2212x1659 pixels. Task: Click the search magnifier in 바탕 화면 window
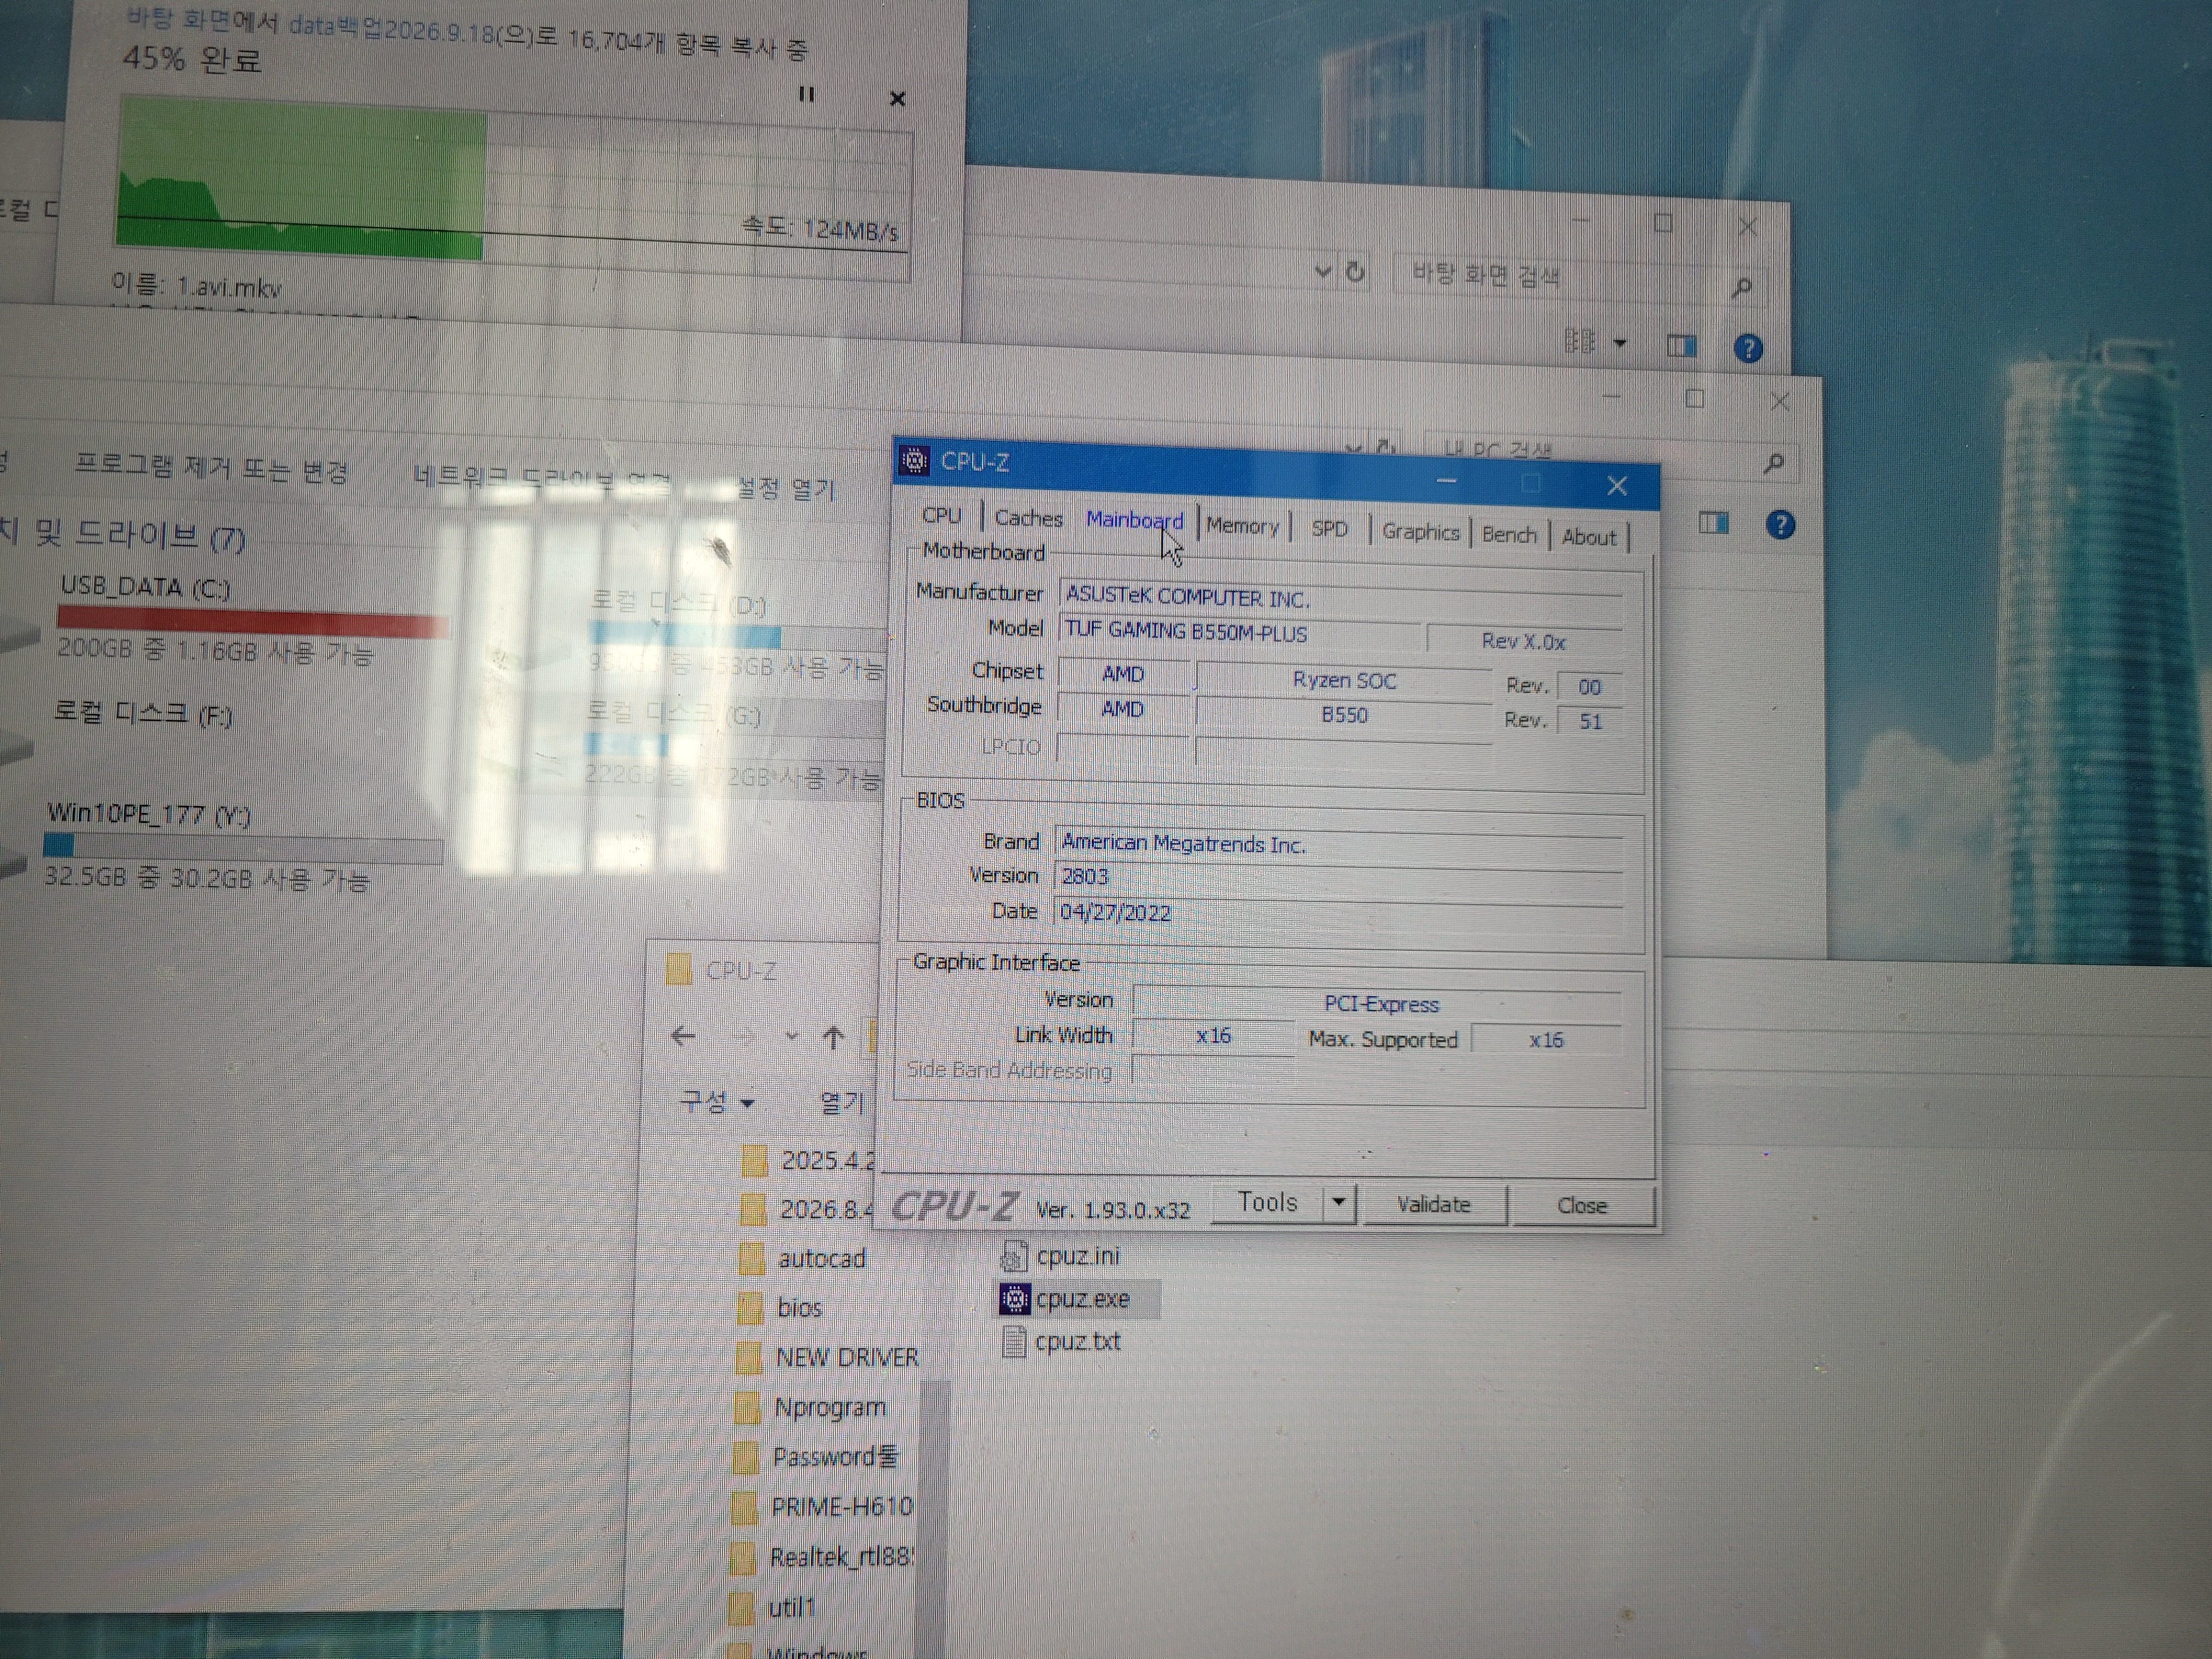(1741, 288)
